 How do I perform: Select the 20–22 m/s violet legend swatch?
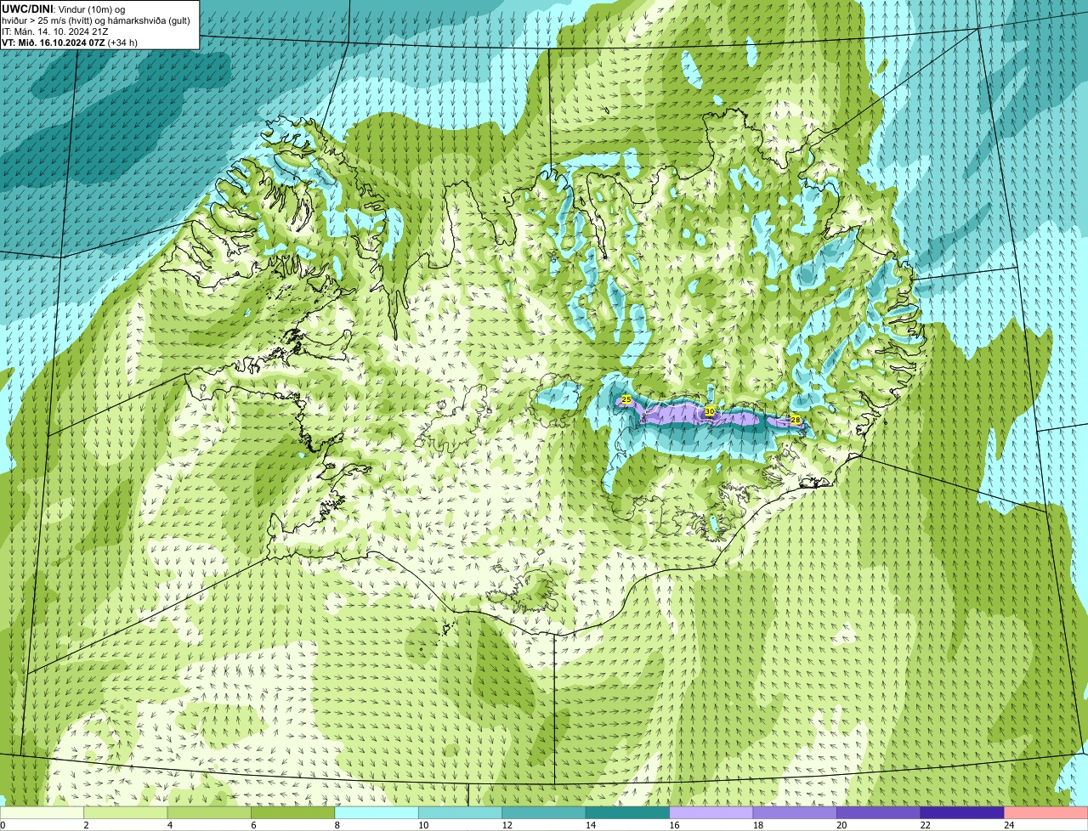[879, 813]
